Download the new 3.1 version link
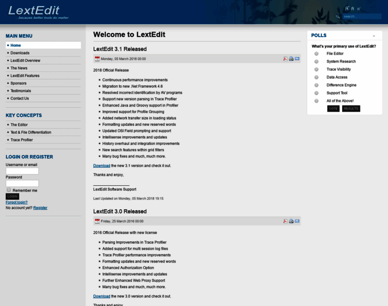The image size is (388, 306). click(102, 166)
